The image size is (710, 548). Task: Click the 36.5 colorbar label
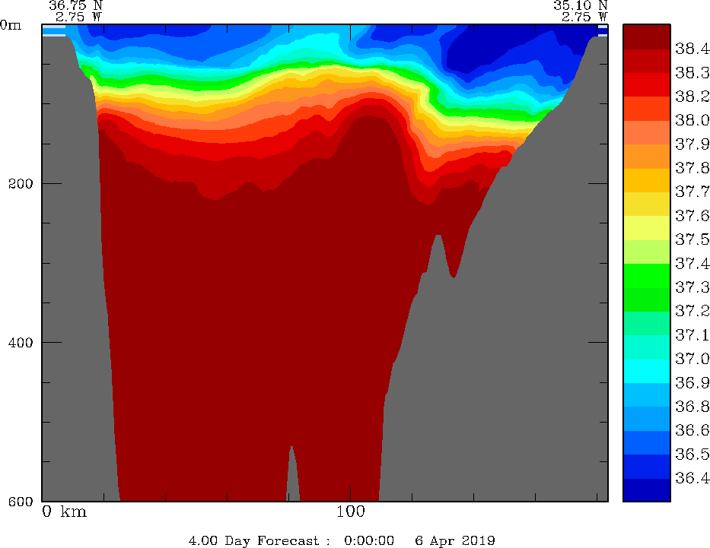(692, 455)
